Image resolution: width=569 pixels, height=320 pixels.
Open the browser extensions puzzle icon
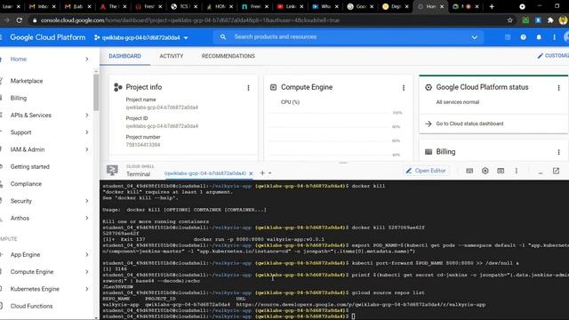[x=550, y=20]
